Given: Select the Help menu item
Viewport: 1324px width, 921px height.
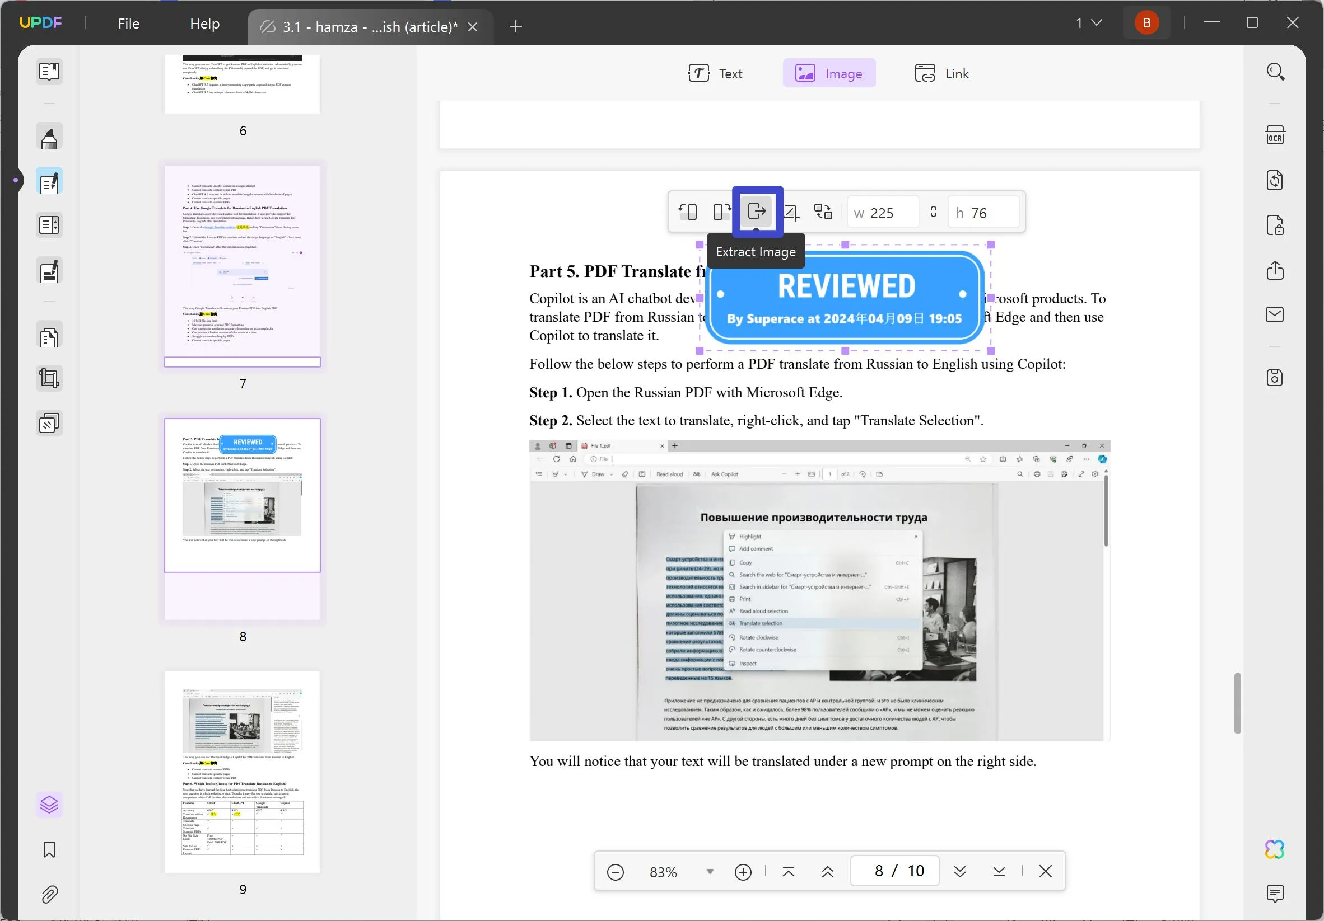Looking at the screenshot, I should (205, 22).
